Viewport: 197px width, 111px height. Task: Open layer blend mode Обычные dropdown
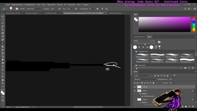145,79
